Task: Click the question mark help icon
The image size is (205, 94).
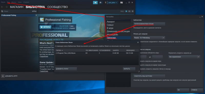Action: [x=105, y=3]
